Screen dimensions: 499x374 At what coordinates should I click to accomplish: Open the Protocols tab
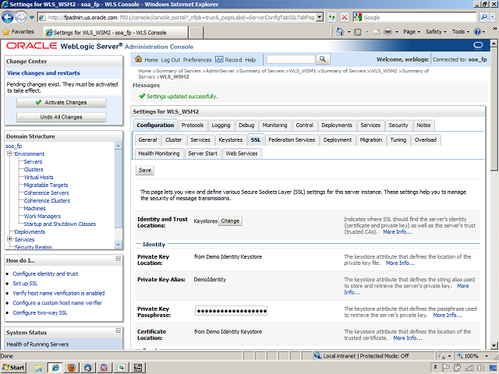click(x=193, y=125)
